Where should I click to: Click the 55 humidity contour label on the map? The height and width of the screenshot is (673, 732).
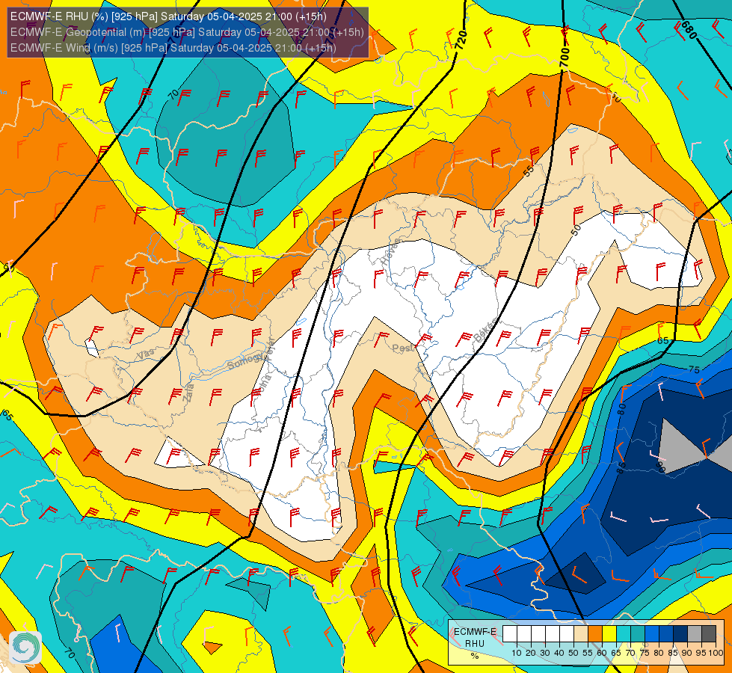pyautogui.click(x=529, y=171)
